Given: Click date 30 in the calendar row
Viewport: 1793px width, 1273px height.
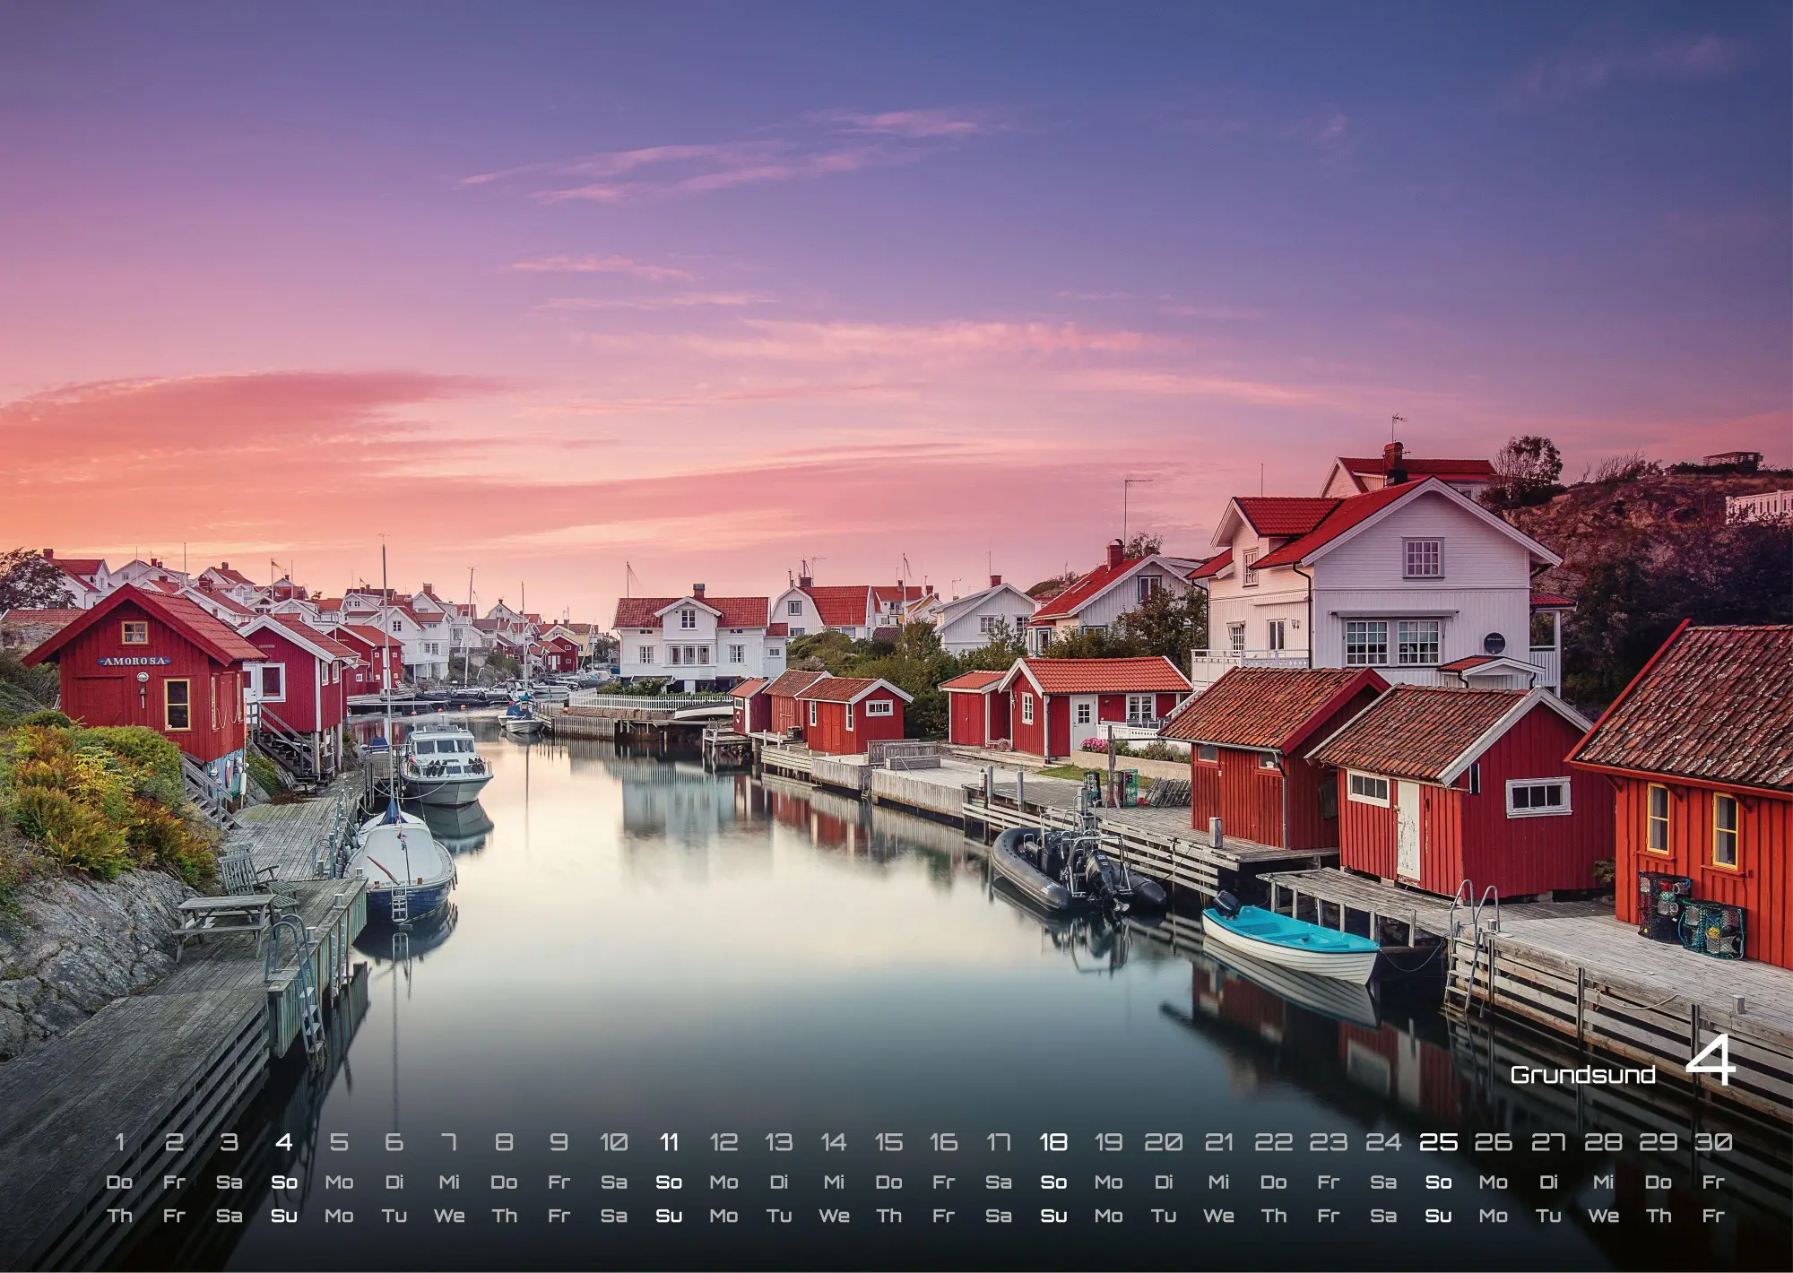Looking at the screenshot, I should [x=1713, y=1142].
